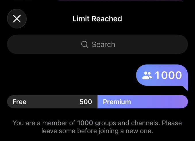Click the 500 free limit number
The width and height of the screenshot is (195, 141).
86,102
